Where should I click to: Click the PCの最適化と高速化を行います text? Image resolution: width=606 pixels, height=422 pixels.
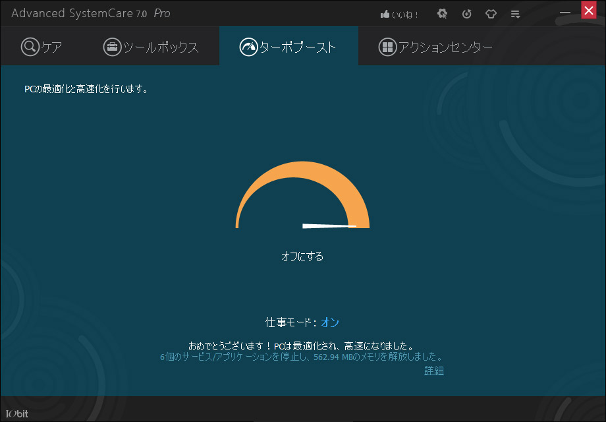coord(86,89)
